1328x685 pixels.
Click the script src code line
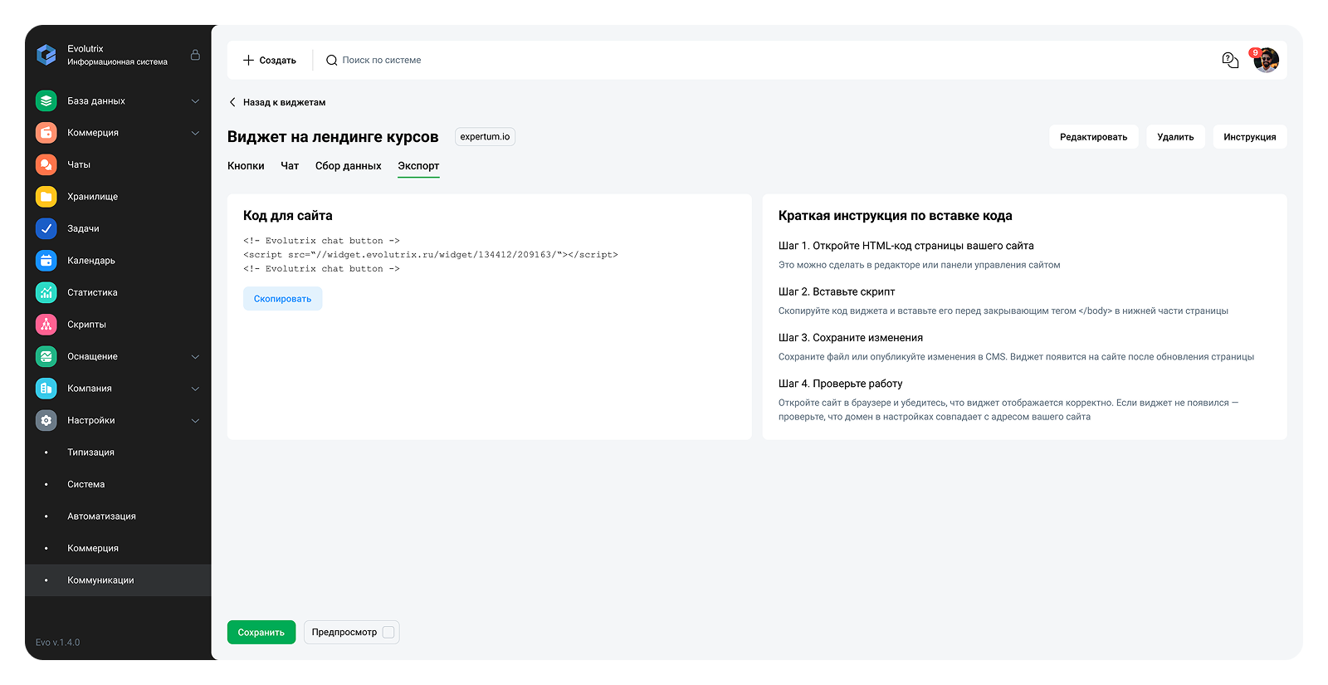[431, 255]
